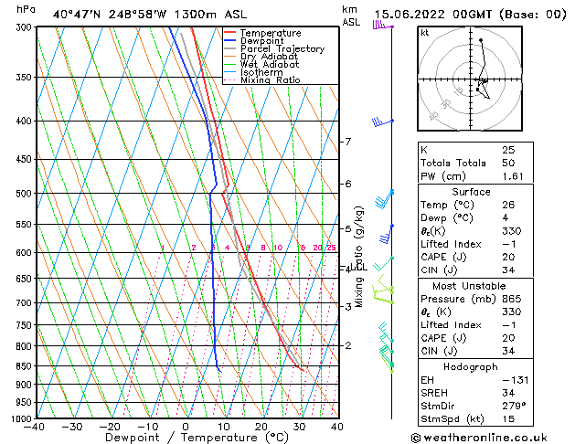Click the date text '15.06.2022 00GMT (Base: 00)'
Screen dimensions: 575x444
point(470,15)
